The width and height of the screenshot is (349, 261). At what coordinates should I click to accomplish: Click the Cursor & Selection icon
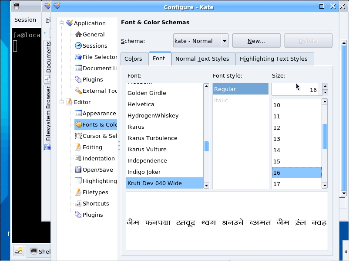78,136
